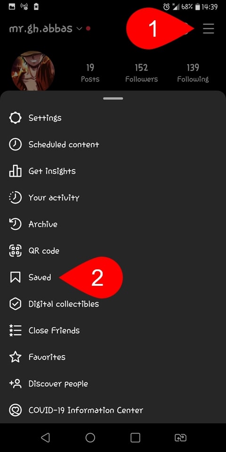Tap the Android back navigation button
This screenshot has height=452, width=226.
pyautogui.click(x=45, y=437)
